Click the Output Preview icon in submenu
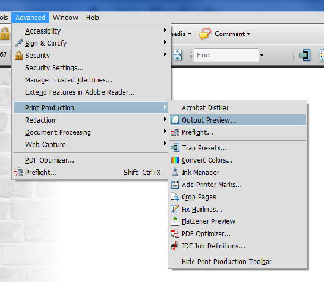324x282 pixels. [175, 120]
